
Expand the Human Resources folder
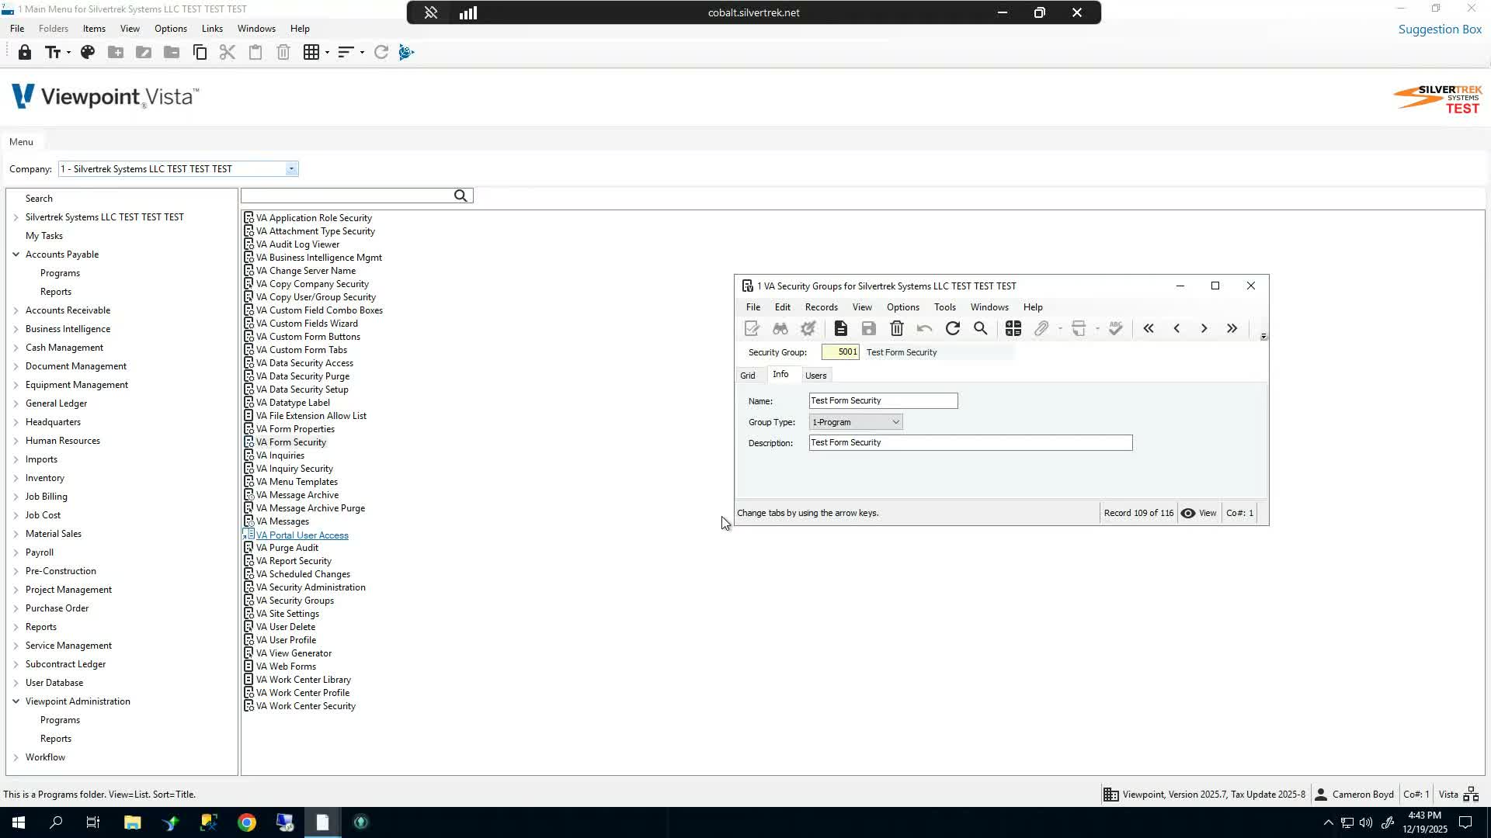tap(16, 441)
